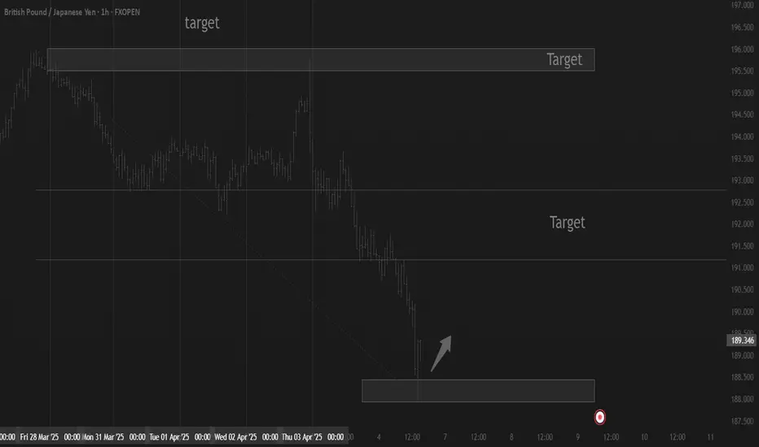Click the '11' day label on time axis
This screenshot has width=759, height=447.
pos(710,437)
